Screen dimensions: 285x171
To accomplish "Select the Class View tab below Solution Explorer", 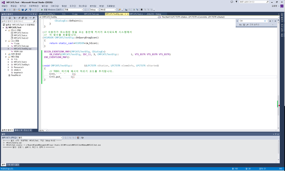I will pyautogui.click(x=18, y=130).
